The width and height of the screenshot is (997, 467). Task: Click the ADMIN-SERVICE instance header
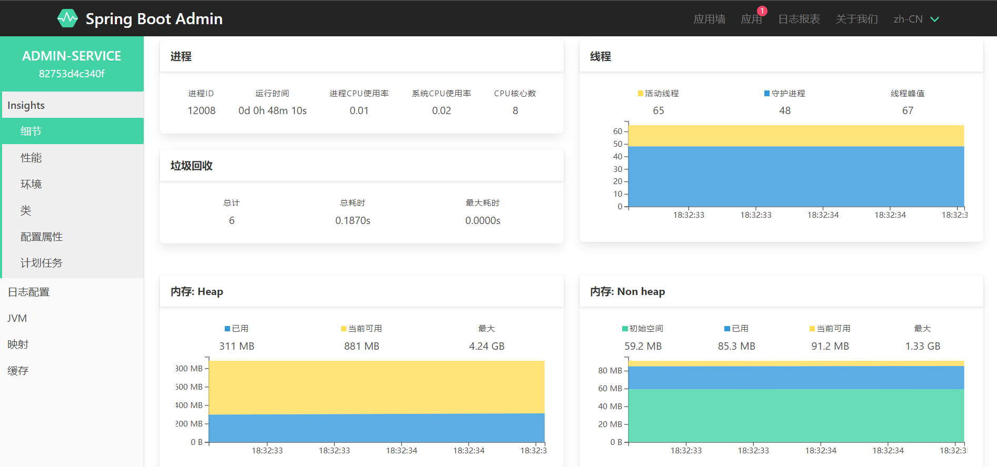72,64
